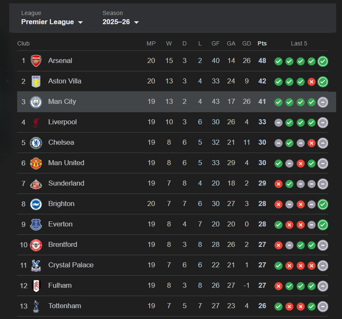Screen dimensions: 342x319
Task: Click the gray draw indicator in Man City's Last 5
Action: coord(322,102)
